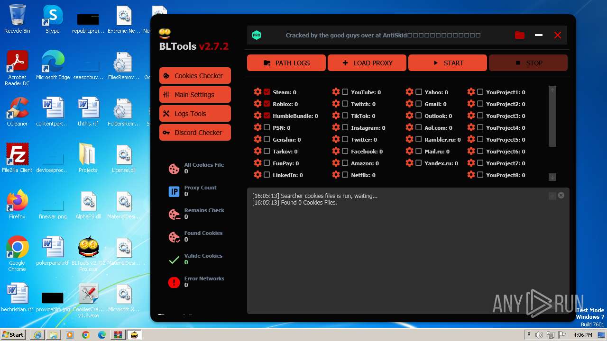This screenshot has width=607, height=341.
Task: Open Instagram settings gear icon
Action: [336, 127]
